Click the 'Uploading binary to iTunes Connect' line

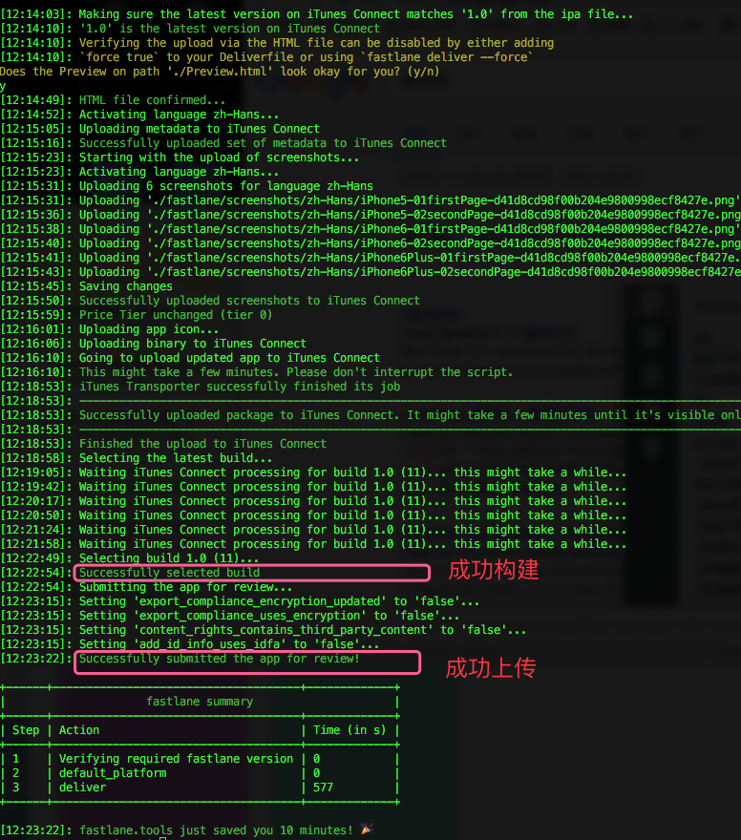pos(193,344)
